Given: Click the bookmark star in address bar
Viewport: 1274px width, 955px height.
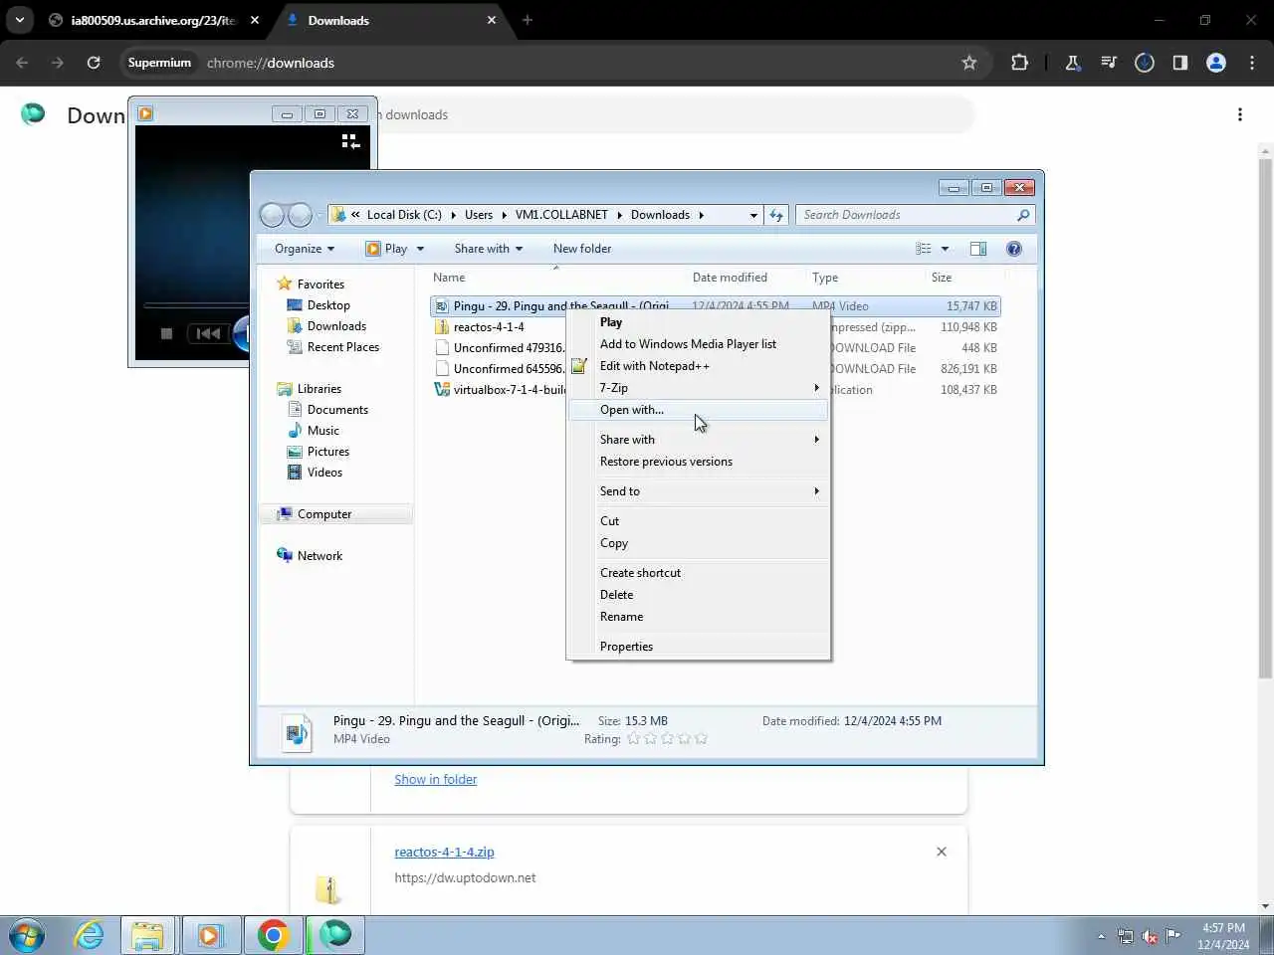Looking at the screenshot, I should pos(969,63).
